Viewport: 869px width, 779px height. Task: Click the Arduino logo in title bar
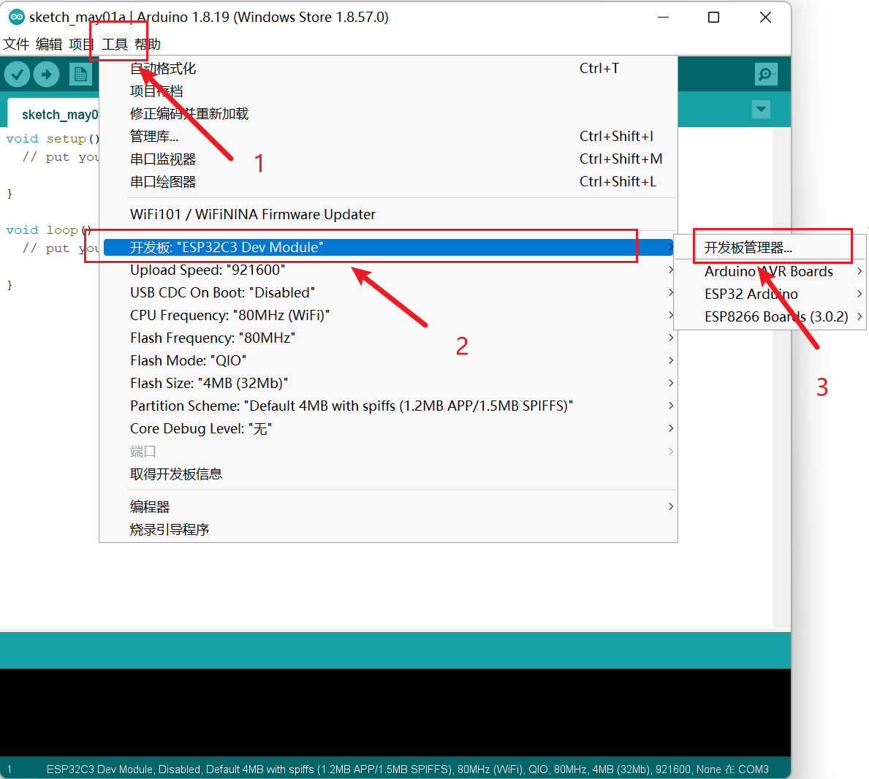pos(17,18)
